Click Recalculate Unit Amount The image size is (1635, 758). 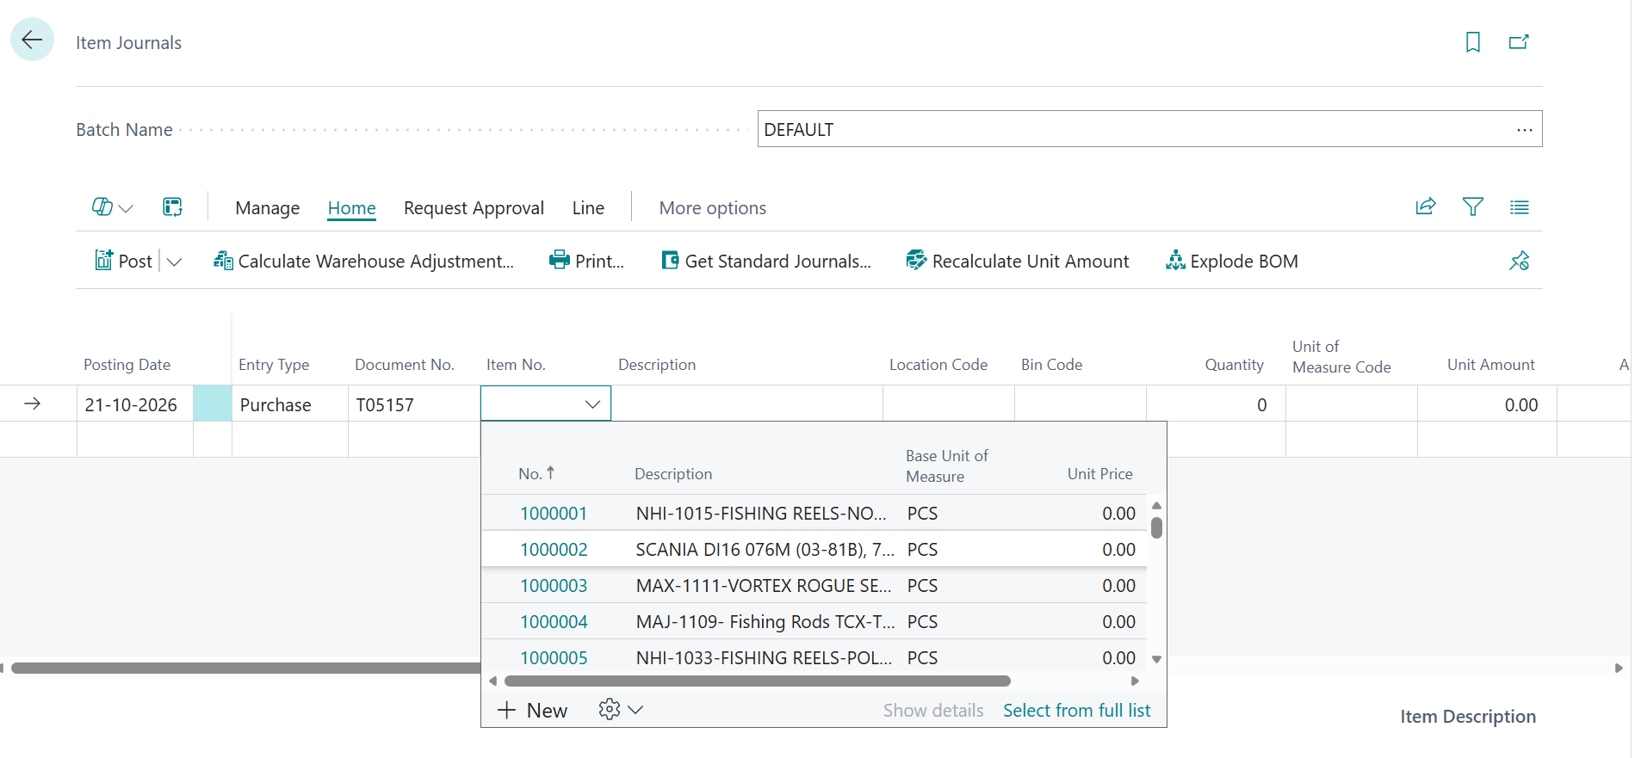click(x=1018, y=261)
